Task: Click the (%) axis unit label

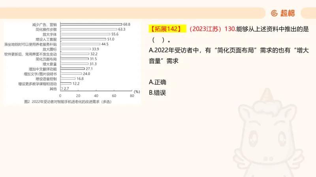Action: pos(137,92)
